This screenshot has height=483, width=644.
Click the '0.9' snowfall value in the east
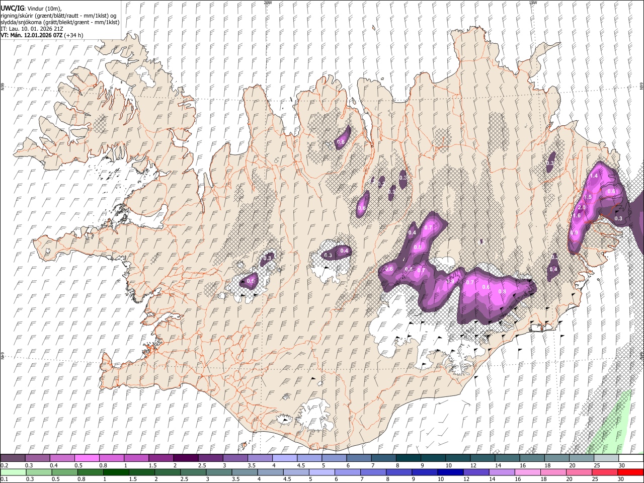point(575,233)
